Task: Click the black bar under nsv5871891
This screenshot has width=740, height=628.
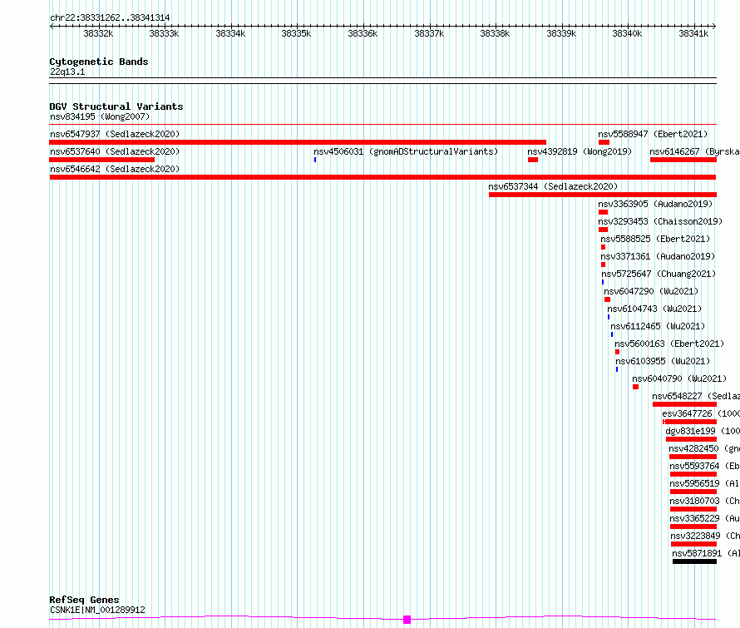Action: click(x=695, y=561)
